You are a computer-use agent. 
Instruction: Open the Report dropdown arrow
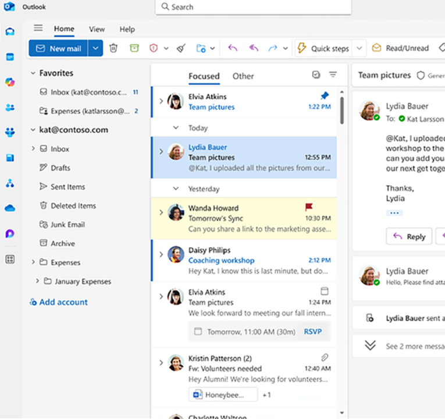point(166,48)
